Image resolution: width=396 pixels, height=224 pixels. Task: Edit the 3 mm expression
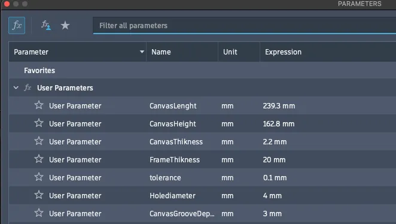point(272,213)
